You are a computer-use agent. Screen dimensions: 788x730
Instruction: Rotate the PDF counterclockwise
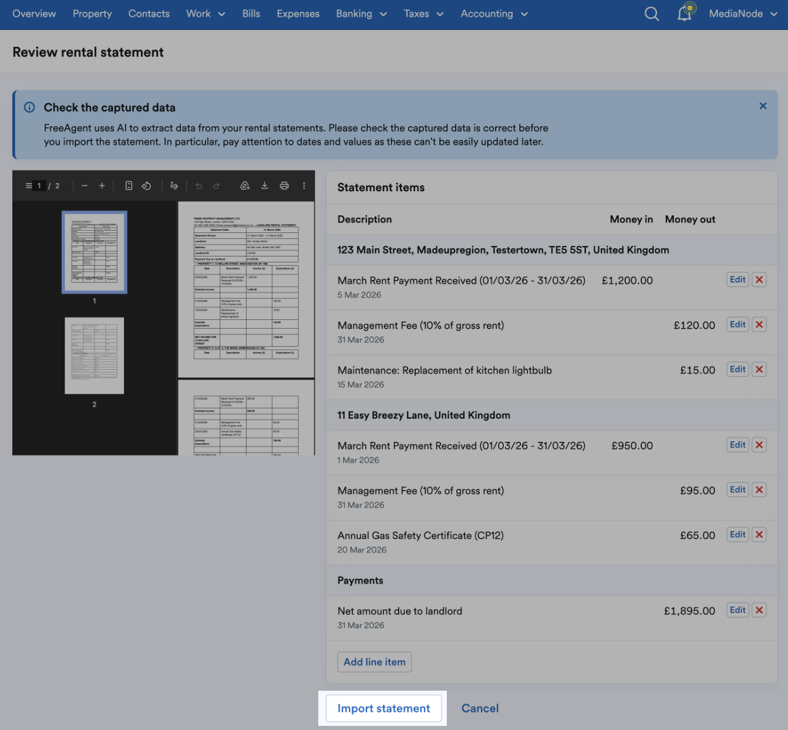(147, 185)
